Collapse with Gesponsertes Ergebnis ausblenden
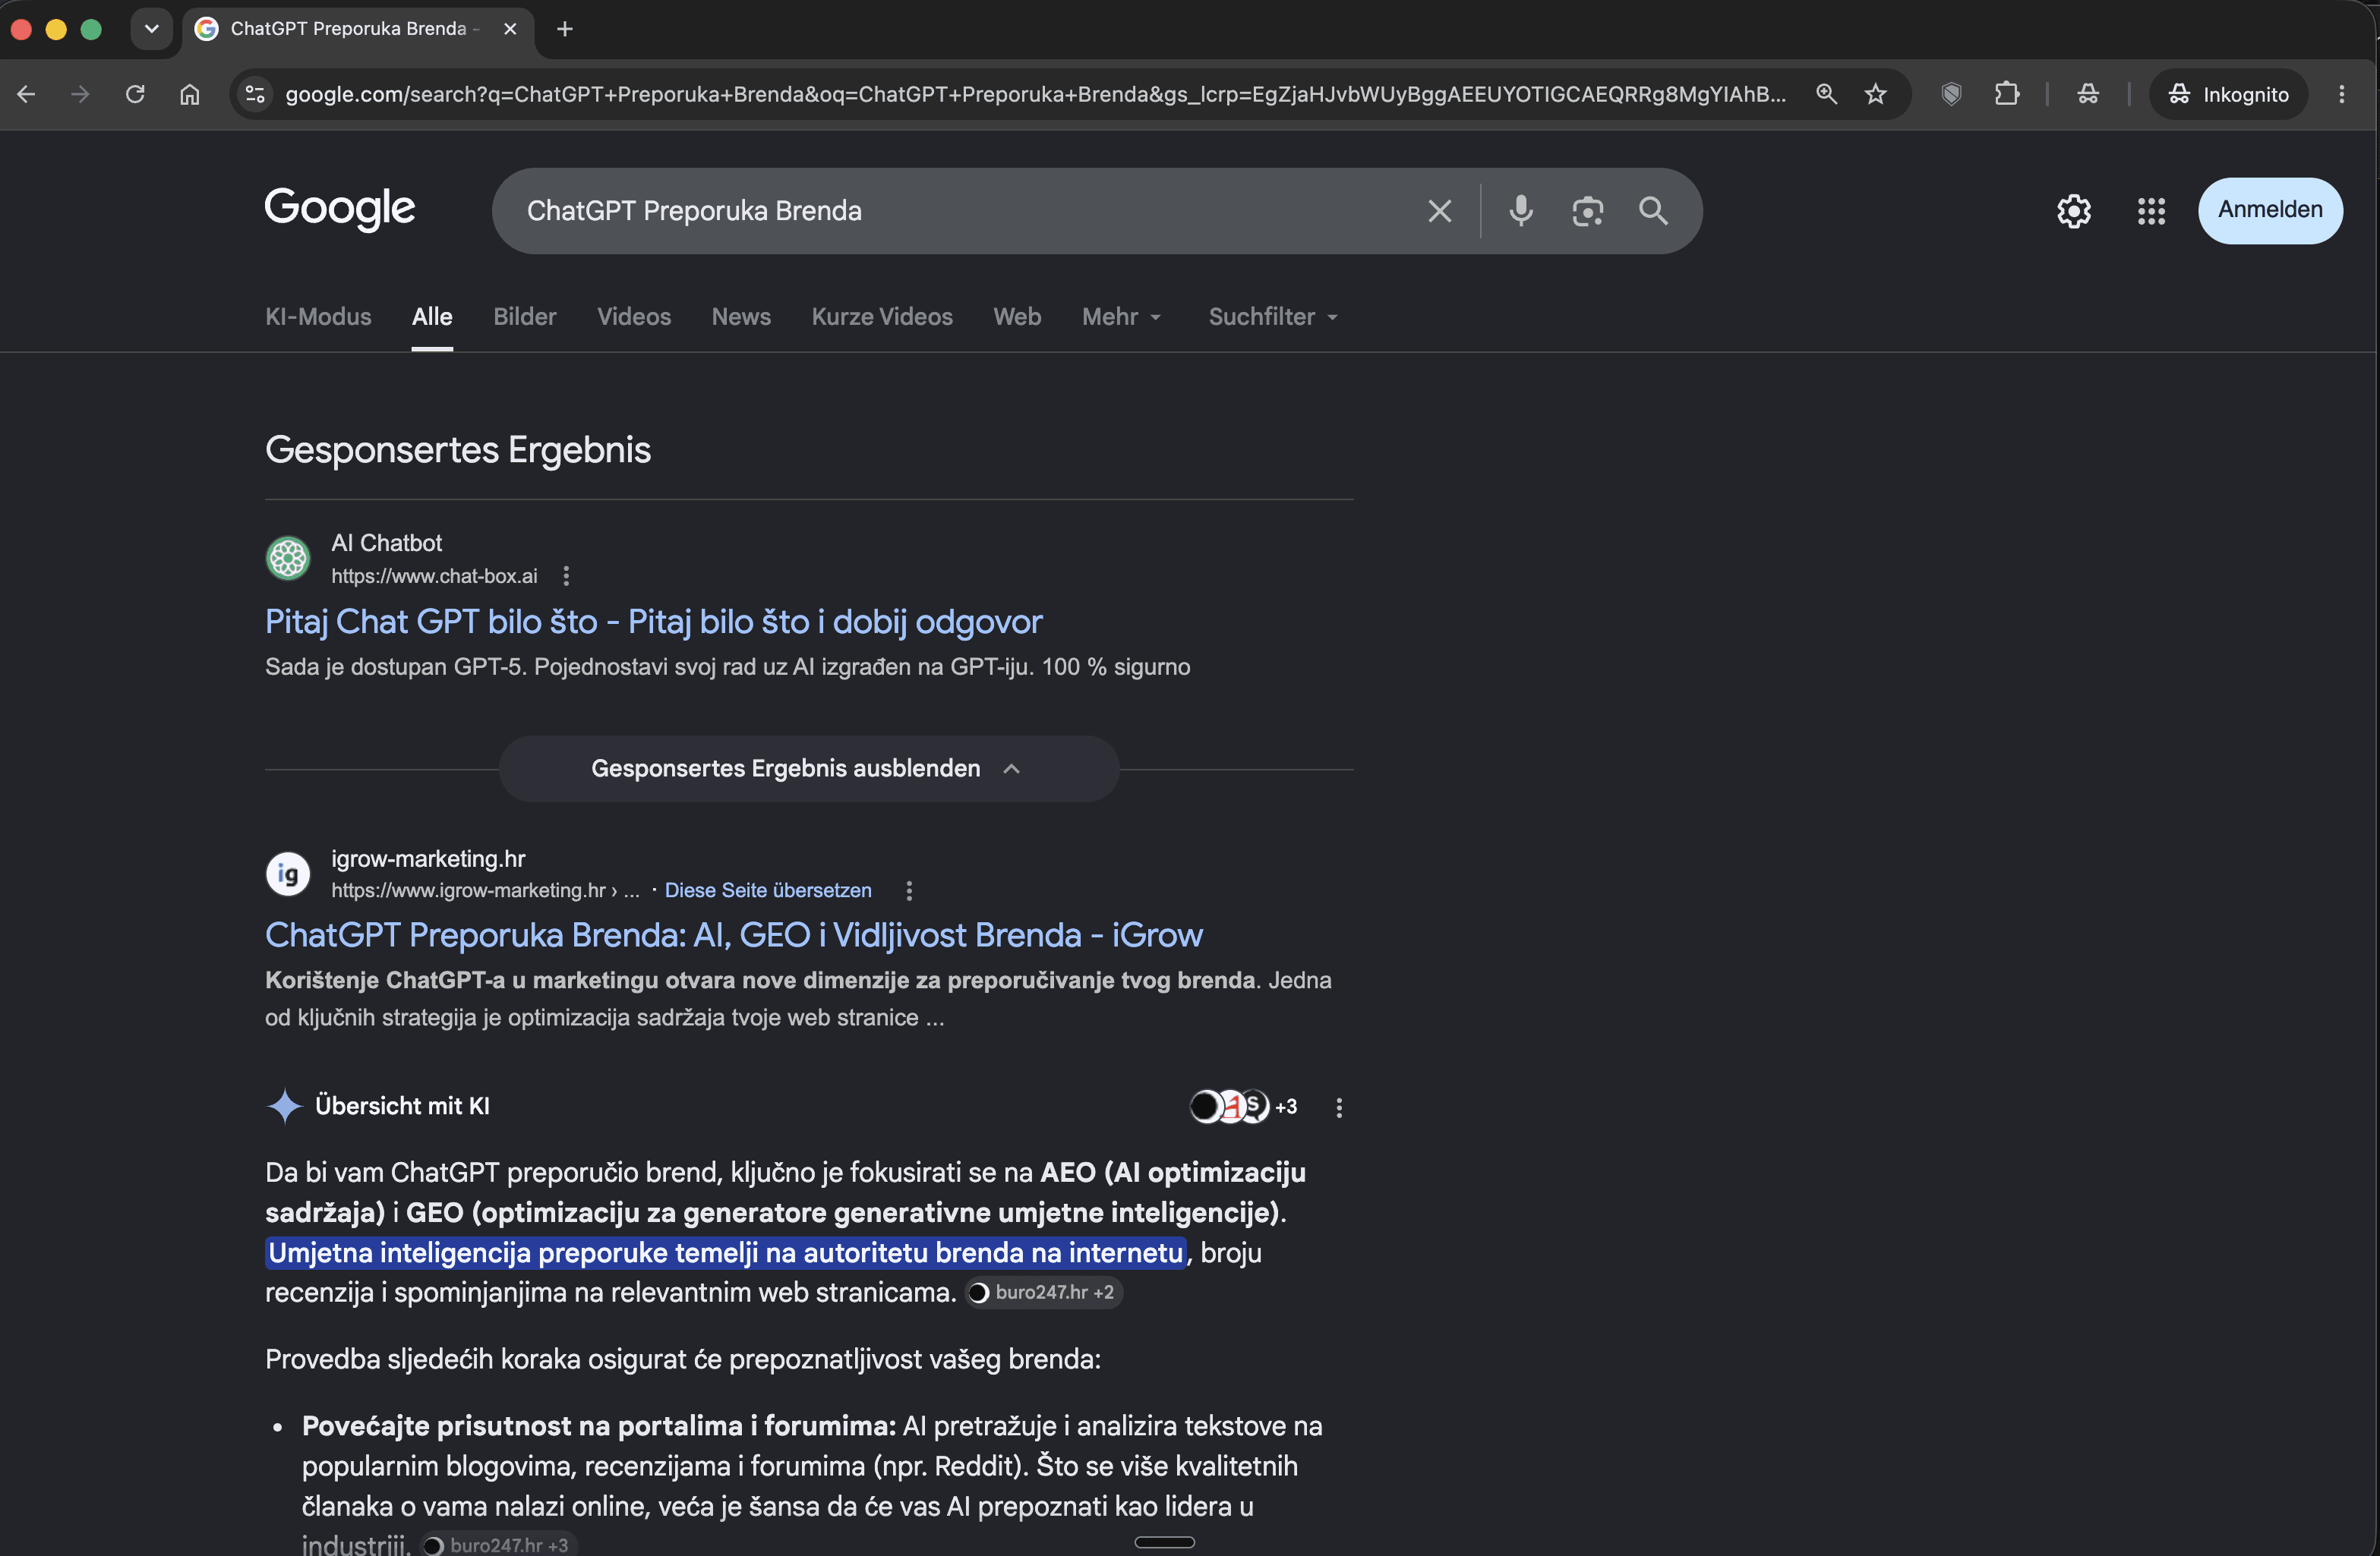The width and height of the screenshot is (2380, 1556). pyautogui.click(x=809, y=768)
